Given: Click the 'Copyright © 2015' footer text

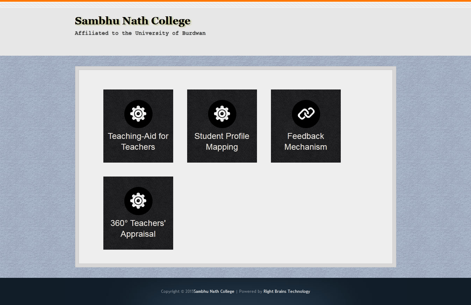Looking at the screenshot, I should (177, 291).
